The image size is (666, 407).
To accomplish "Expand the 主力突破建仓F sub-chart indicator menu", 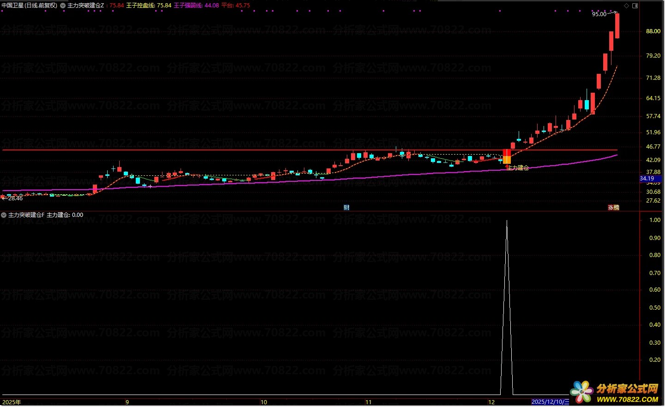I will [4, 215].
